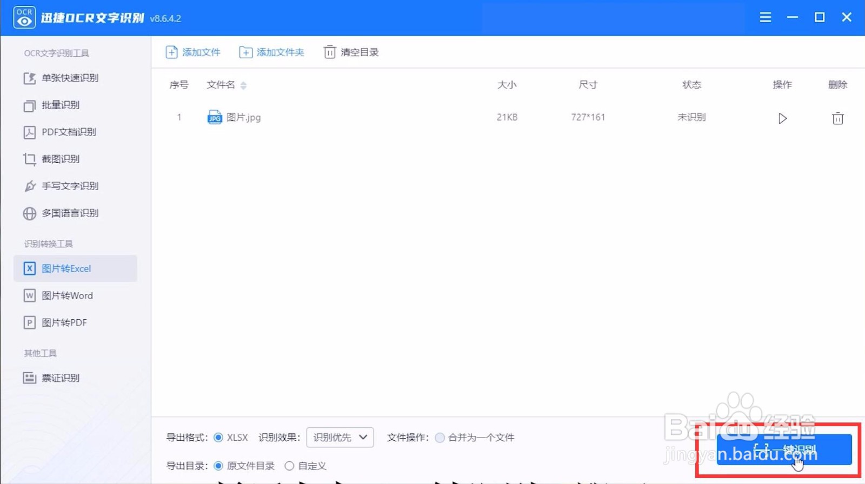Sort by file name arrows (文件名)
This screenshot has height=484, width=865.
tap(243, 85)
